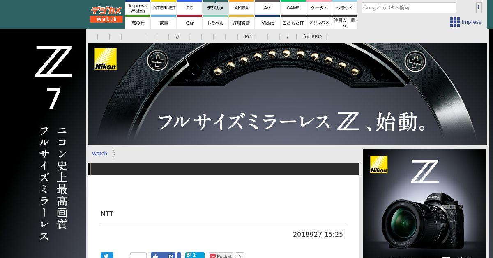Click the Pocket count bubble showing 5
493x258 pixels.
pos(240,256)
